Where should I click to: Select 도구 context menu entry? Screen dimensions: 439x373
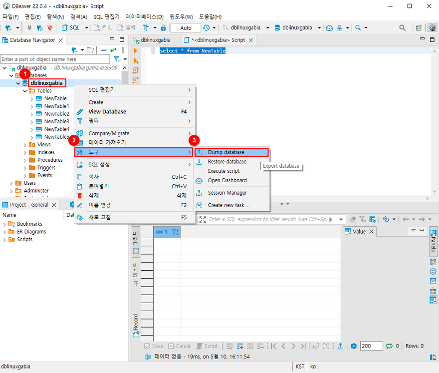[134, 152]
